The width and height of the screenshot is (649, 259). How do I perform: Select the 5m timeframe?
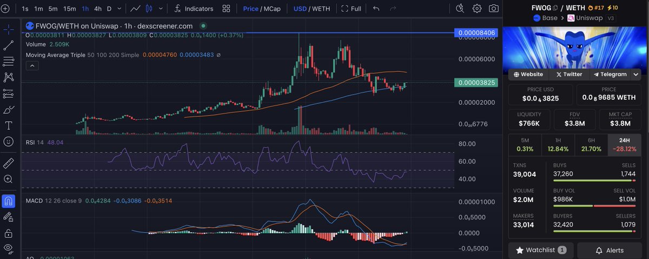(x=53, y=9)
